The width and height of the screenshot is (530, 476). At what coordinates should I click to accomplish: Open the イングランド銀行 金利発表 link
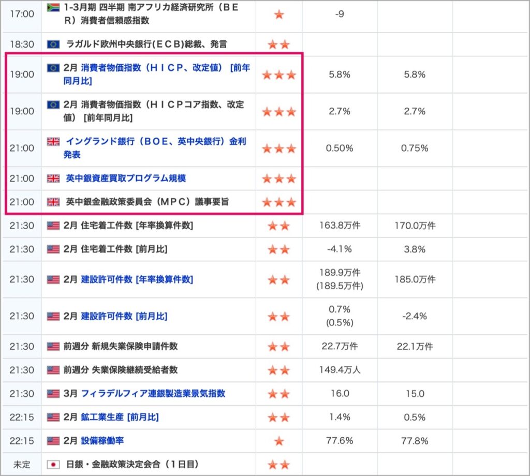point(155,148)
